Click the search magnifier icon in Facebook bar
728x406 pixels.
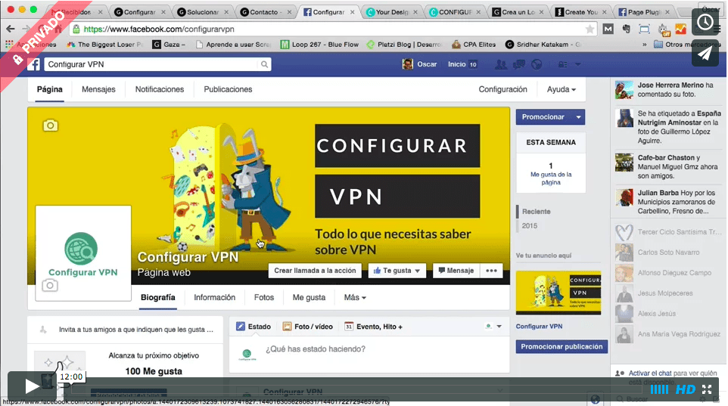point(264,64)
